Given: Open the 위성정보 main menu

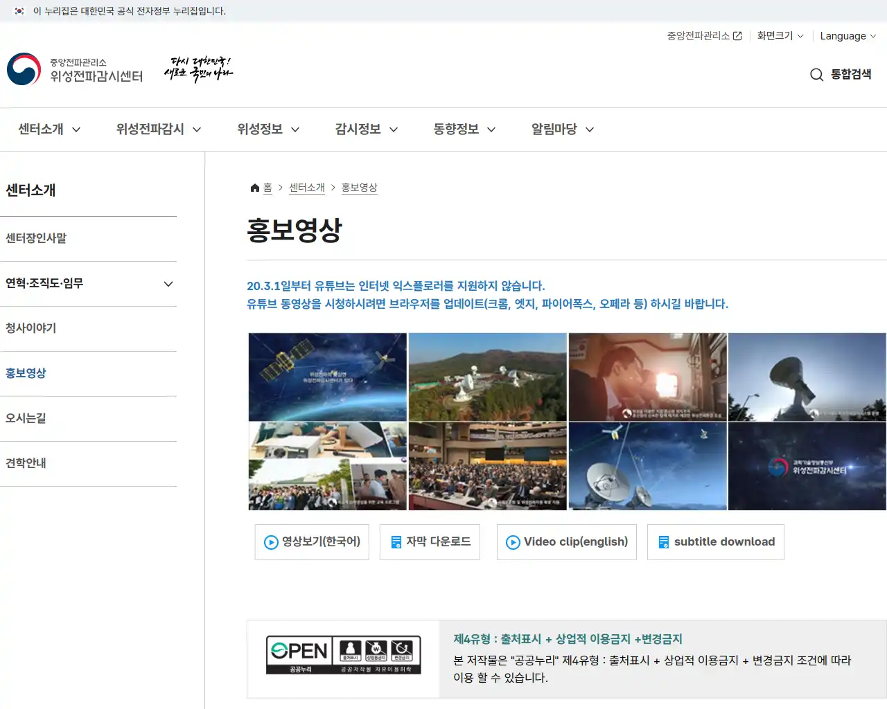Looking at the screenshot, I should (x=268, y=129).
